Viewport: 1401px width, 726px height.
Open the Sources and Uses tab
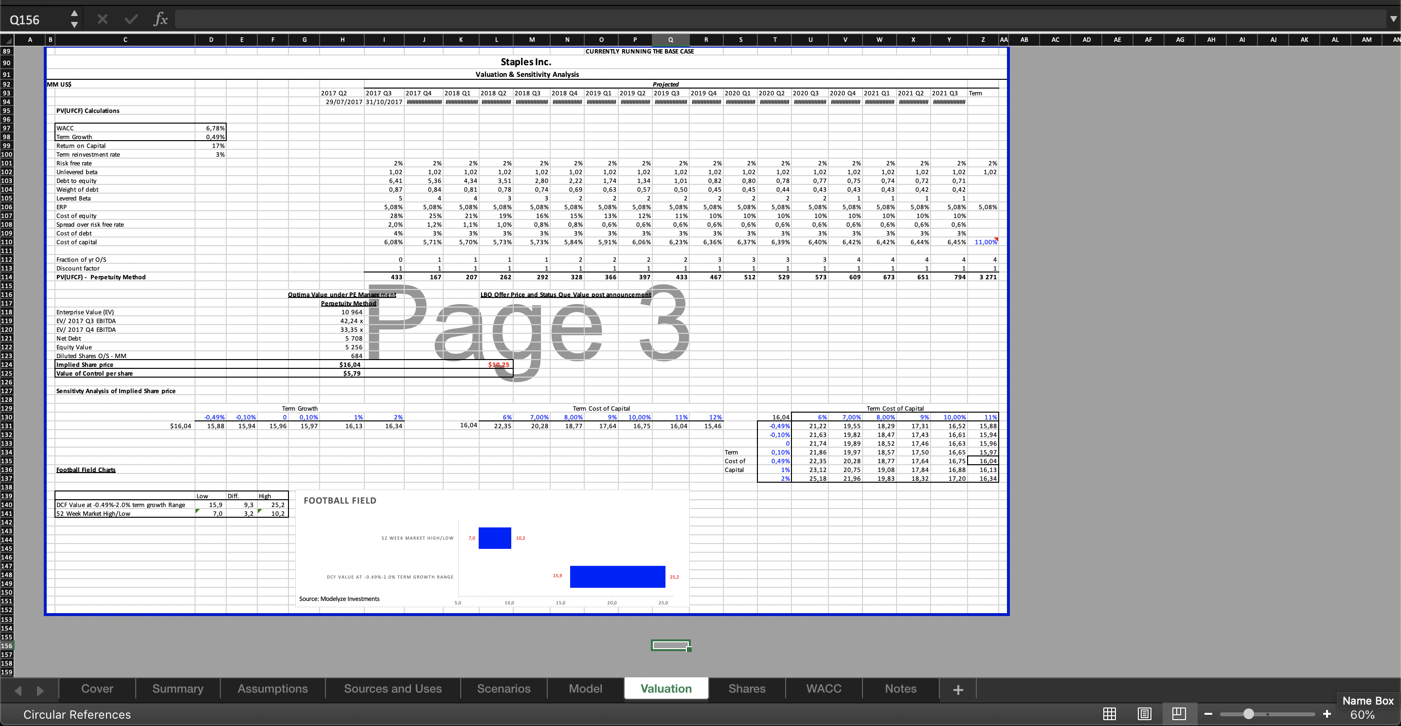(x=393, y=689)
